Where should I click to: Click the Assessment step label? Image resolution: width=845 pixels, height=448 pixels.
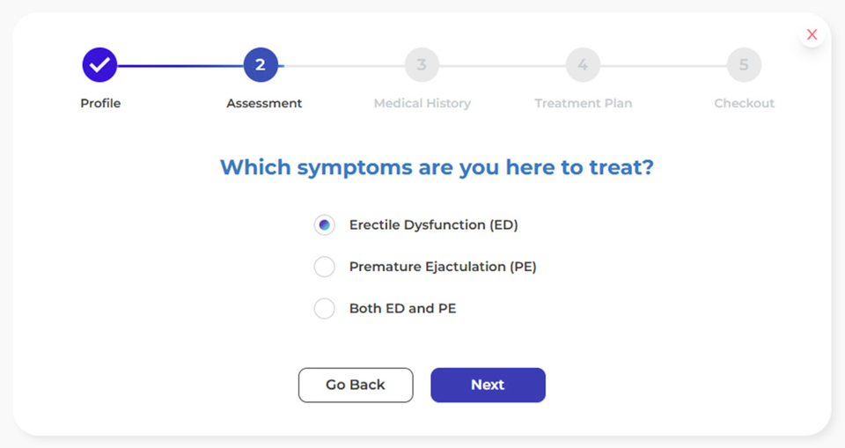click(264, 103)
